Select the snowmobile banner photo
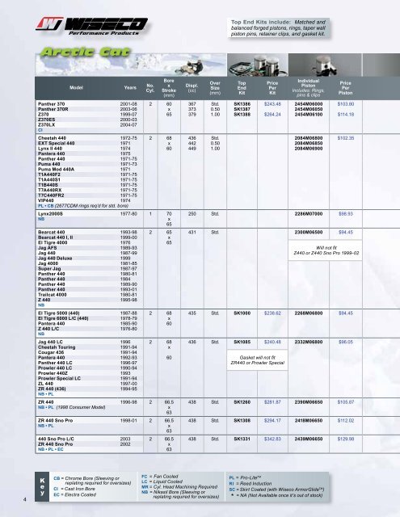Viewport: 400px width, 517px height. pos(131,65)
